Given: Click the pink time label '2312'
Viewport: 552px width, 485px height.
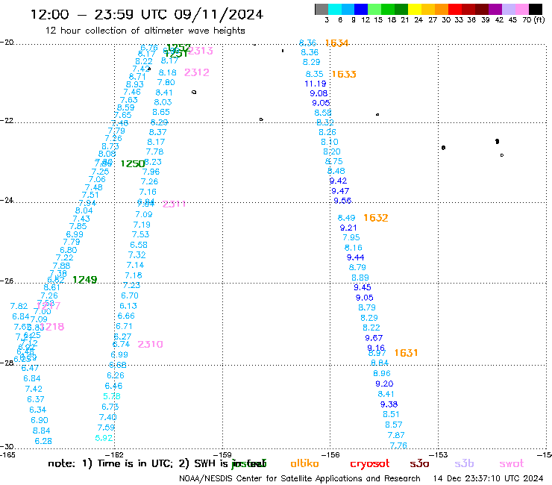Looking at the screenshot, I should click(x=197, y=72).
